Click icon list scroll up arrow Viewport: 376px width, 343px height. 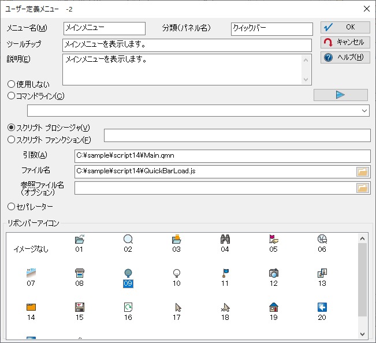tap(362, 238)
